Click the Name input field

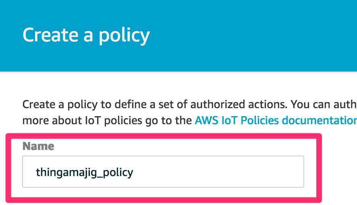(163, 172)
